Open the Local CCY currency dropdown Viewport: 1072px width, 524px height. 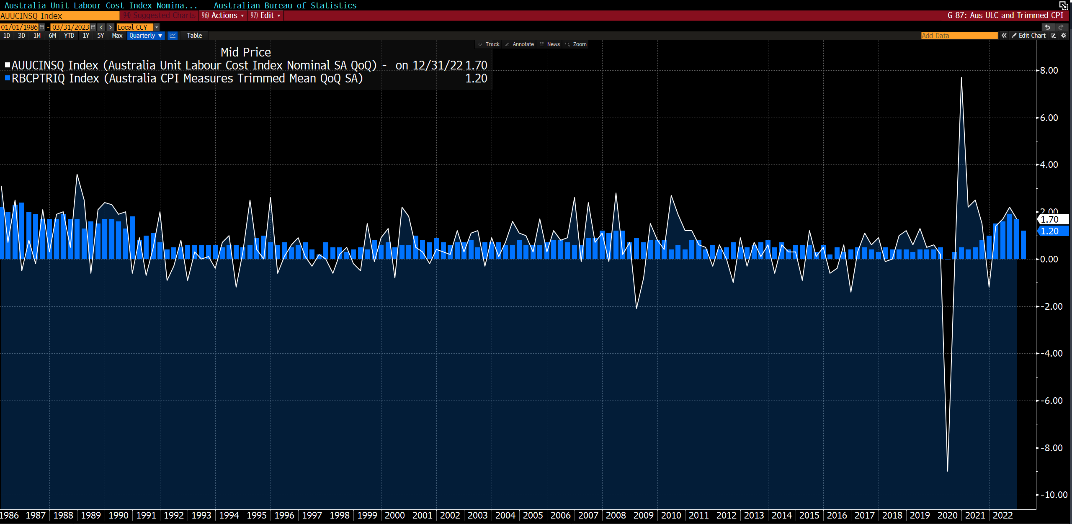pos(157,27)
